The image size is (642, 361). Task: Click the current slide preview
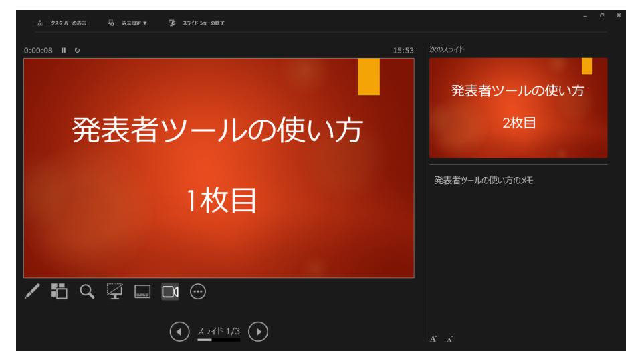[x=219, y=168]
